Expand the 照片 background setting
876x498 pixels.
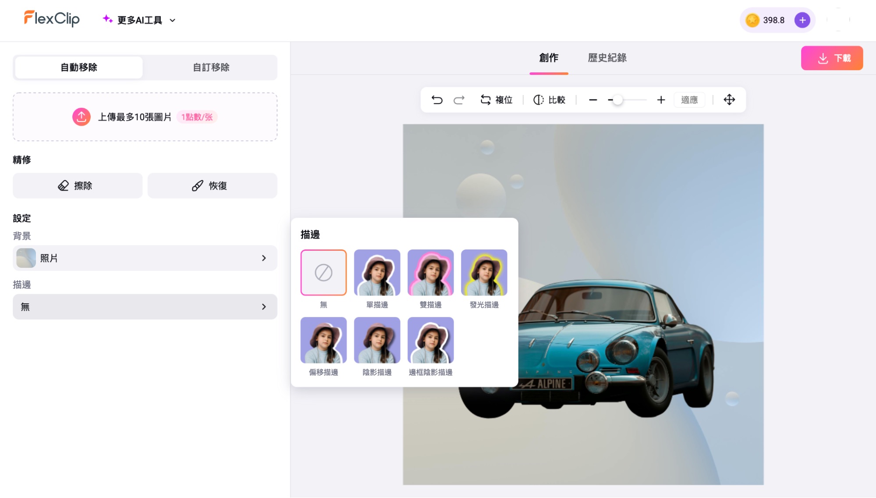pyautogui.click(x=145, y=258)
